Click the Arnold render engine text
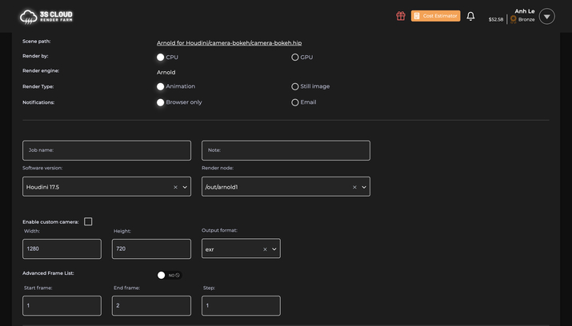 click(166, 73)
